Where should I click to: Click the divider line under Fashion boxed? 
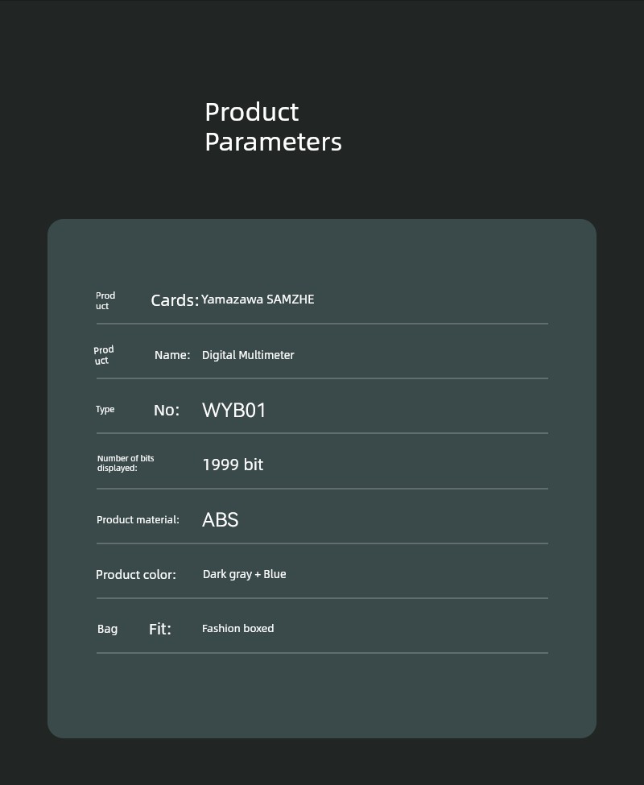tap(322, 653)
